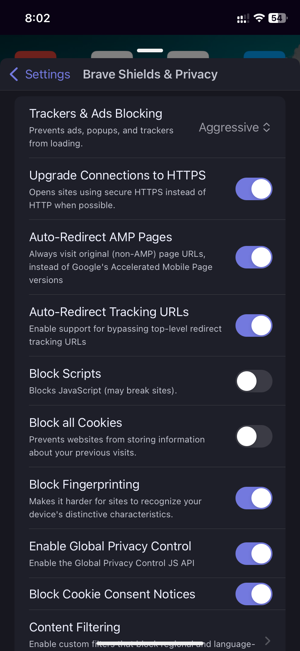
Task: Expand Content Filtering via its chevron
Action: (268, 640)
